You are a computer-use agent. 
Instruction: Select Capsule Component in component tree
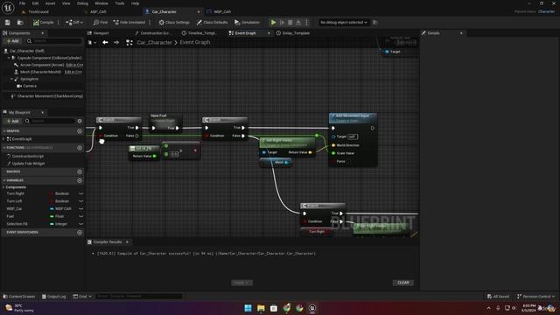[x=49, y=58]
